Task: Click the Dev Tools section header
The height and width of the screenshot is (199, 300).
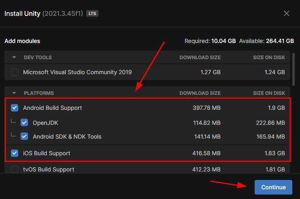Action: coord(38,58)
